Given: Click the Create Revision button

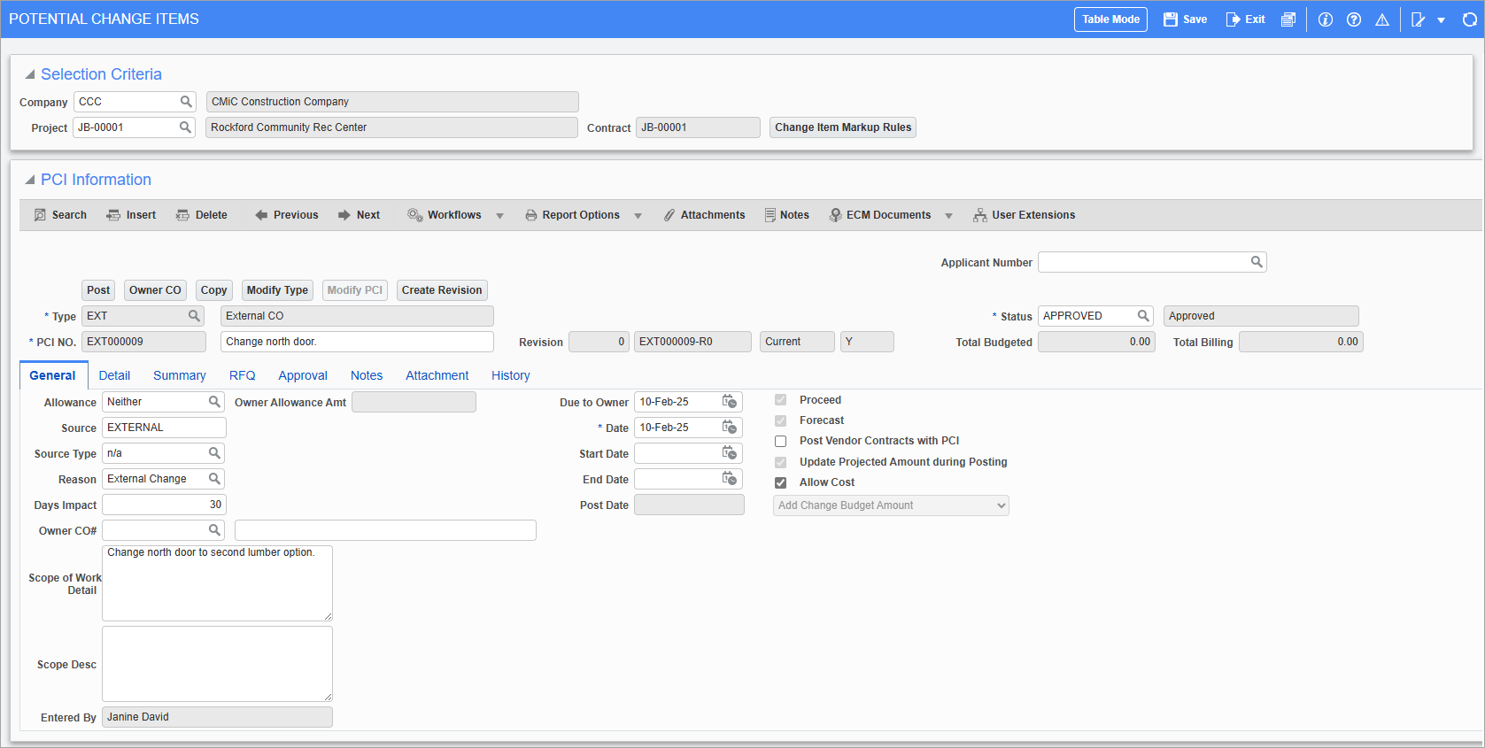Looking at the screenshot, I should click(x=442, y=290).
